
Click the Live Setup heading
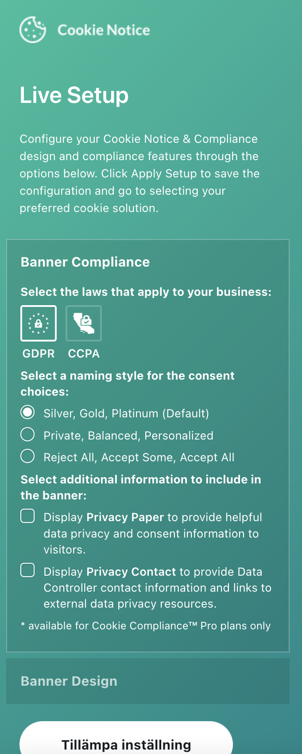coord(74,95)
